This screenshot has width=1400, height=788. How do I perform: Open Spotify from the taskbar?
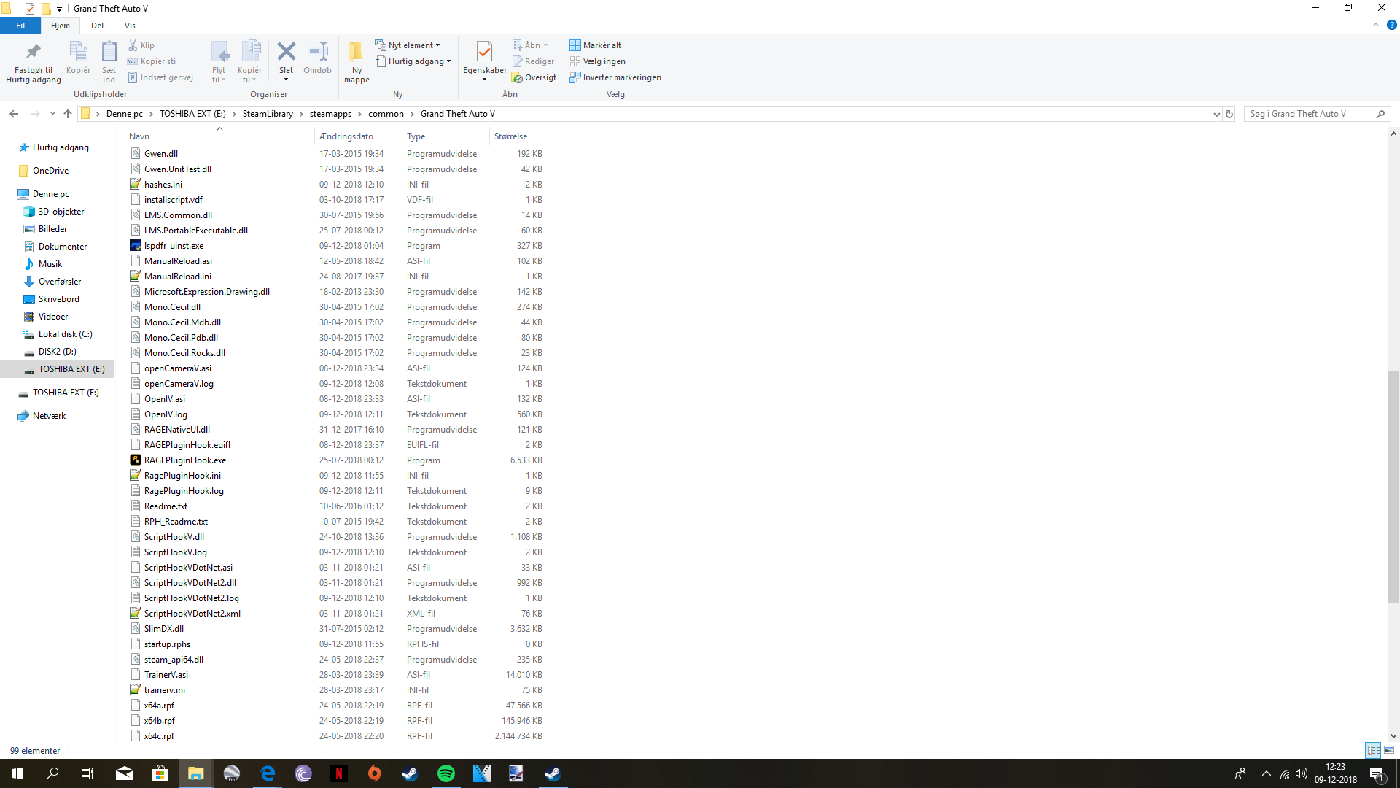(x=446, y=773)
